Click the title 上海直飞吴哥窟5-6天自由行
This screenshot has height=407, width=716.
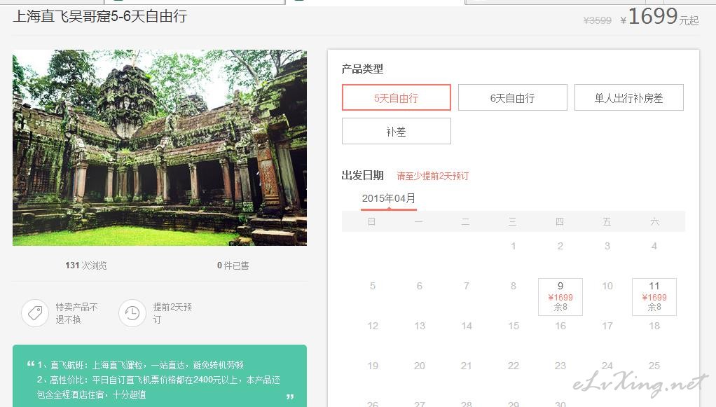pos(100,16)
